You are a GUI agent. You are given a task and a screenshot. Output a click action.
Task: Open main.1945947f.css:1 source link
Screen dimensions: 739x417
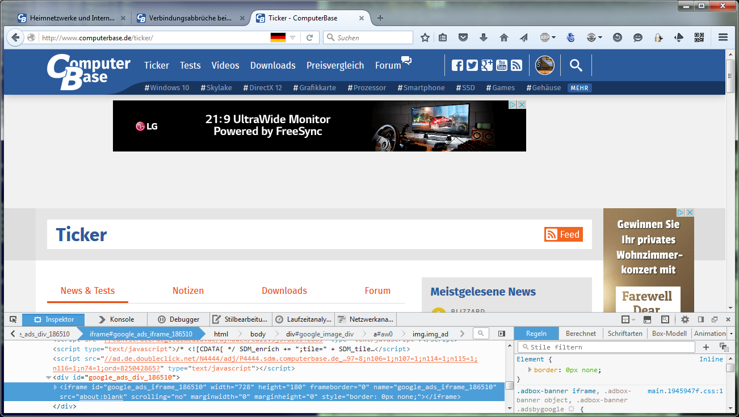pos(685,391)
